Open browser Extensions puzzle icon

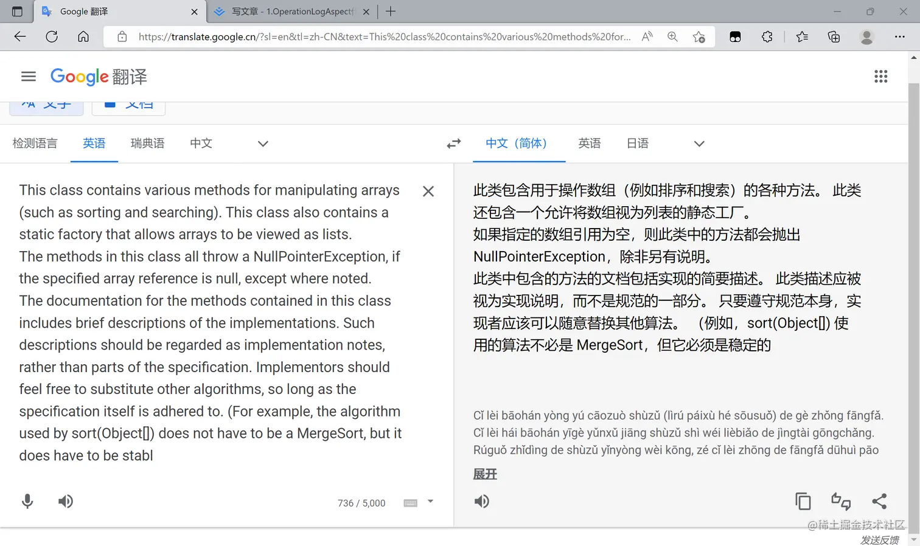point(767,36)
